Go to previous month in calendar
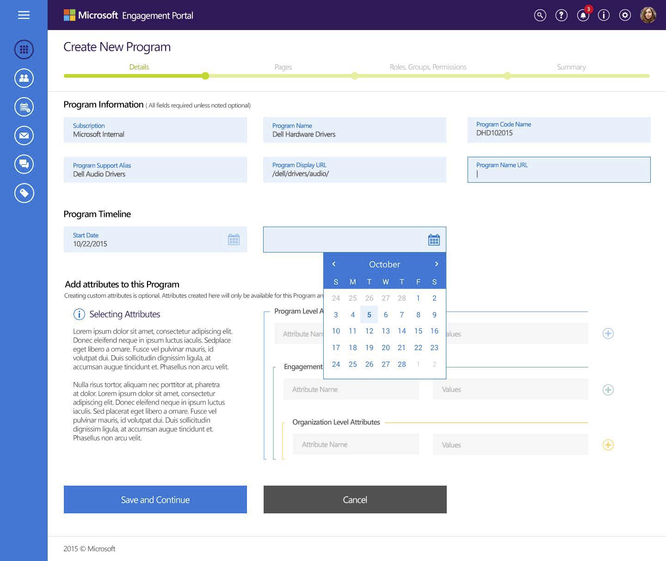This screenshot has height=561, width=666. (334, 264)
